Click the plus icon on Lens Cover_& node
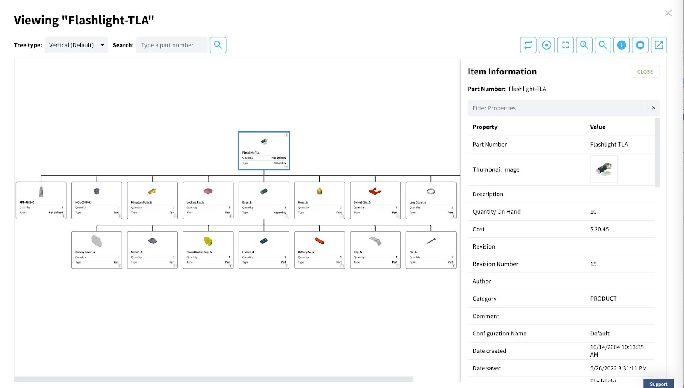The height and width of the screenshot is (388, 684). (454, 216)
